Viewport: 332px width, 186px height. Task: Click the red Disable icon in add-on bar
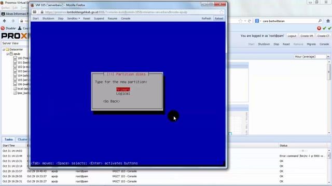(3, 28)
